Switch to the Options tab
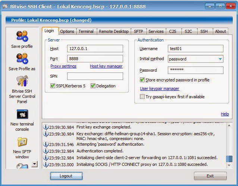 coord(67,31)
